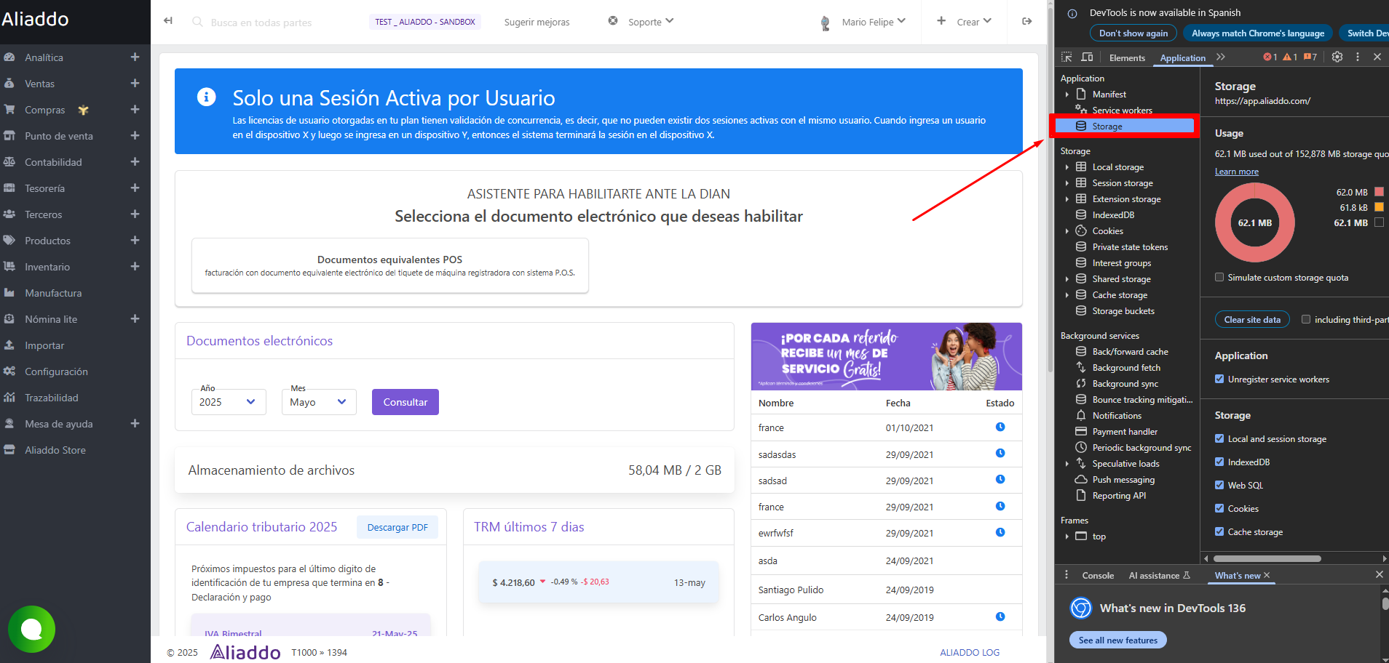This screenshot has height=663, width=1389.
Task: Open the Console drawer tab
Action: pyautogui.click(x=1098, y=575)
